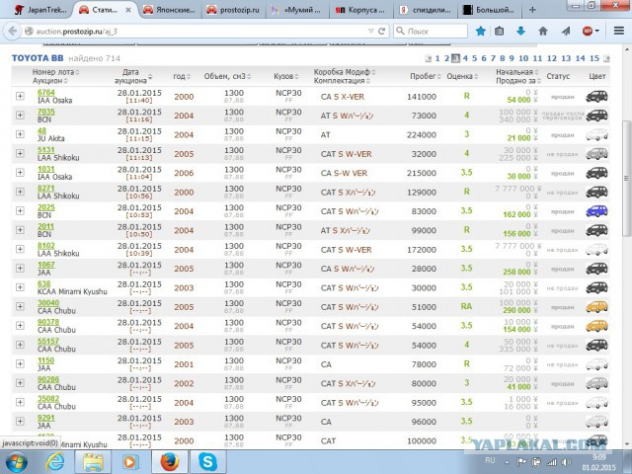Launch Internet Explorer from taskbar

coord(55,462)
